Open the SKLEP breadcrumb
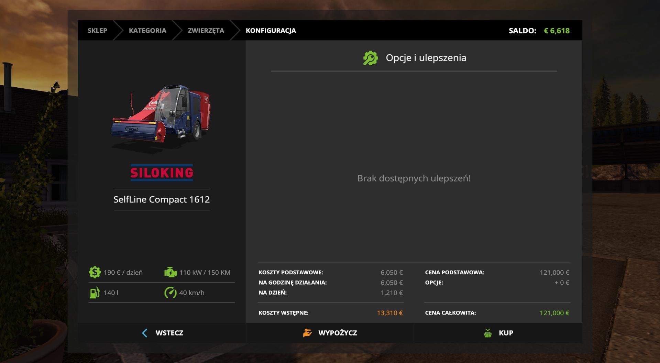The width and height of the screenshot is (660, 363). point(97,31)
